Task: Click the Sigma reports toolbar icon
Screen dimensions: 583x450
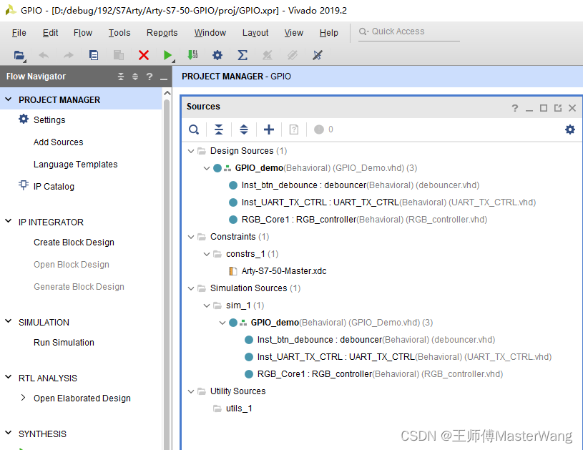Action: (242, 55)
